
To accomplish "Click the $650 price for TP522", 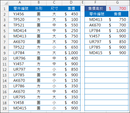I will (71, 47).
